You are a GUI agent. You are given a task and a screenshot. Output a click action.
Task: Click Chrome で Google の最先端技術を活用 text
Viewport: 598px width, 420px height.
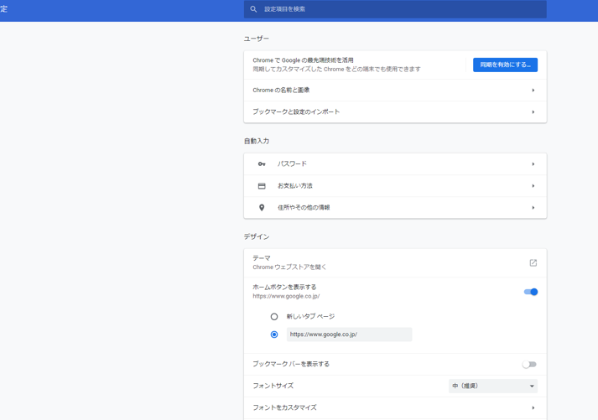click(x=304, y=60)
